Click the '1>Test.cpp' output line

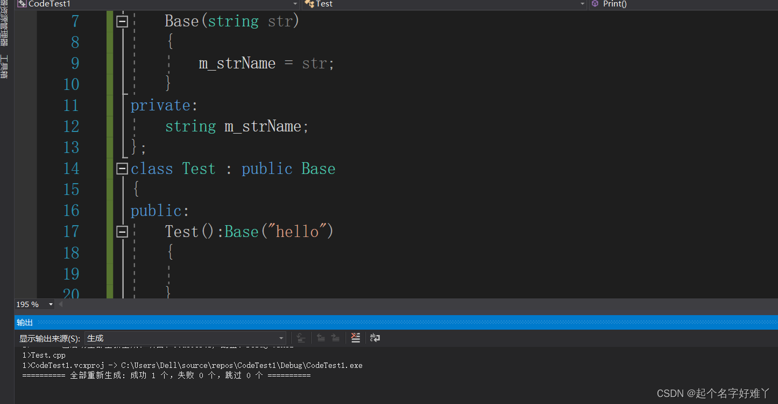44,356
